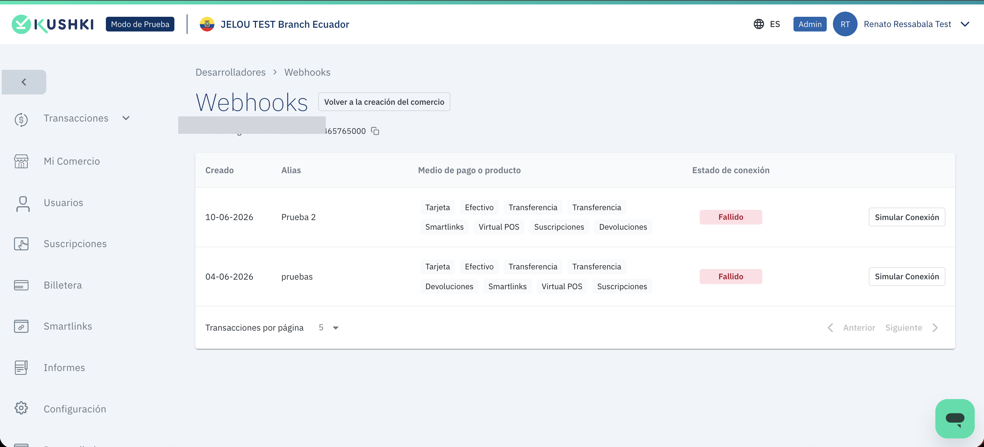This screenshot has height=447, width=984.
Task: Click the Admin badge
Action: [809, 24]
